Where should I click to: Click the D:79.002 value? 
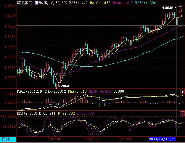coord(66,113)
